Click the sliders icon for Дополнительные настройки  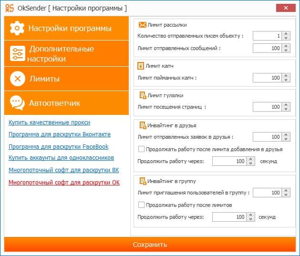(17, 54)
